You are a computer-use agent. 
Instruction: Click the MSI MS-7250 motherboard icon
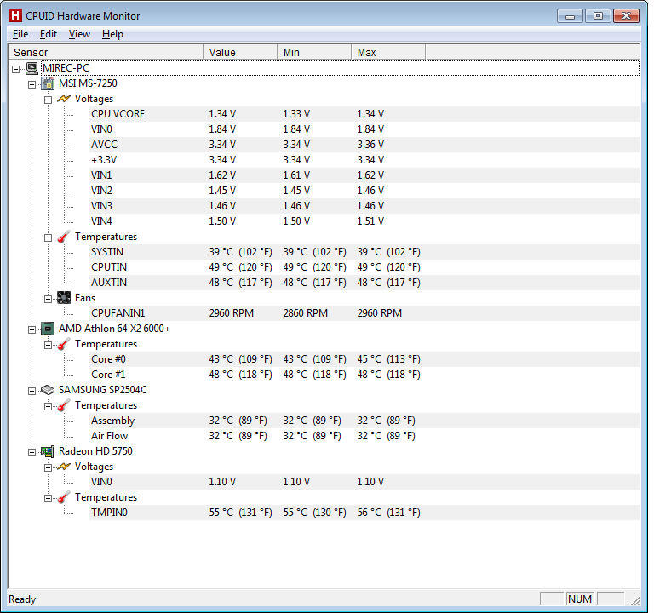pos(48,83)
